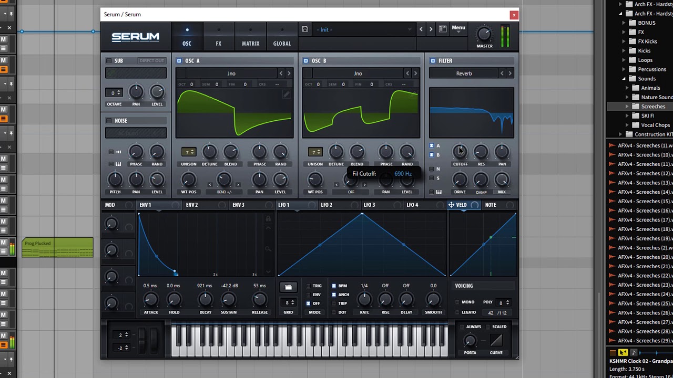This screenshot has height=378, width=673.
Task: Click the OSC A warp mode right arrow
Action: (238, 185)
